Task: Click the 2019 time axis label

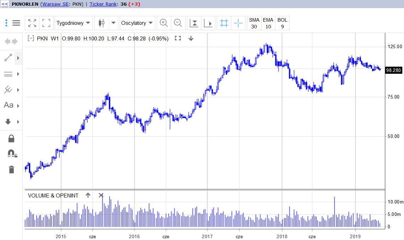Action: tap(355, 236)
